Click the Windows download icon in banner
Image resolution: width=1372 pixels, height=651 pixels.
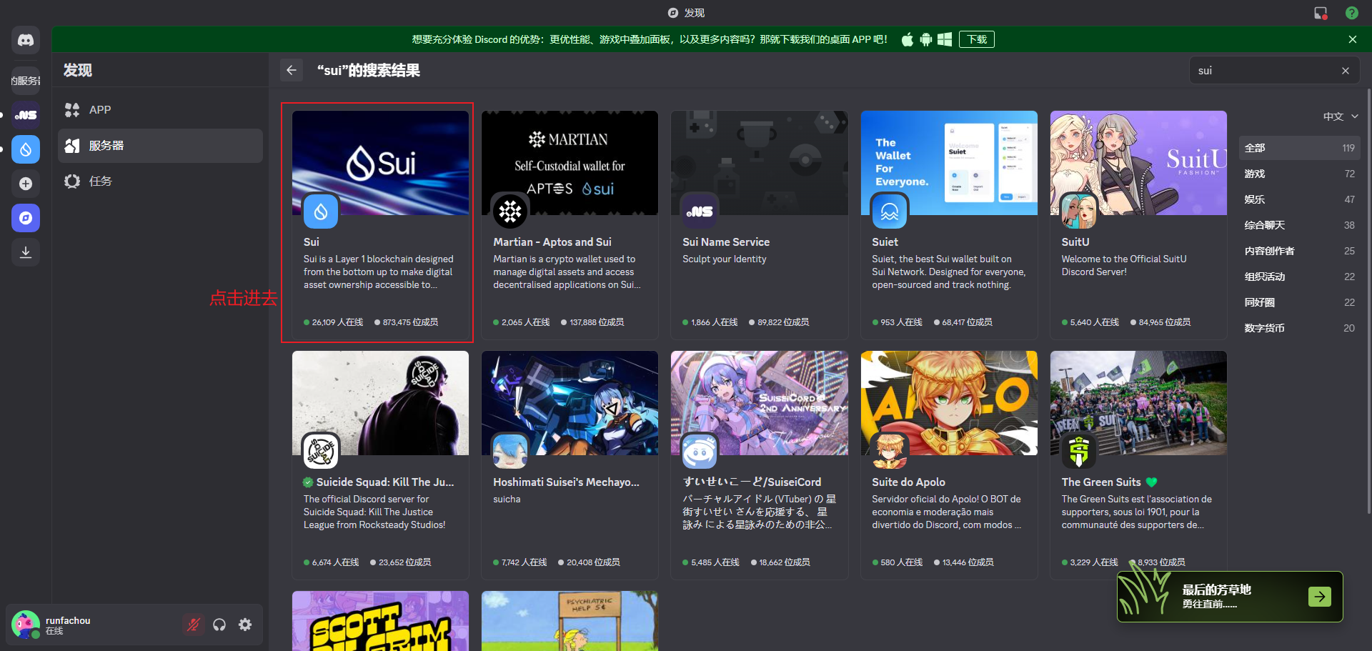coord(945,39)
